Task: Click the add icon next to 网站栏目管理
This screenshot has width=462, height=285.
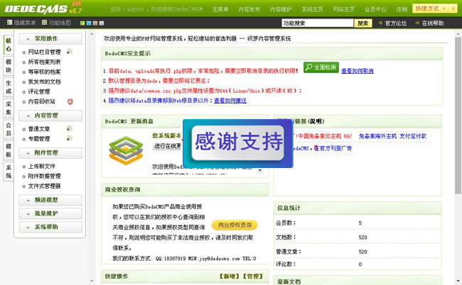Action: pos(69,52)
